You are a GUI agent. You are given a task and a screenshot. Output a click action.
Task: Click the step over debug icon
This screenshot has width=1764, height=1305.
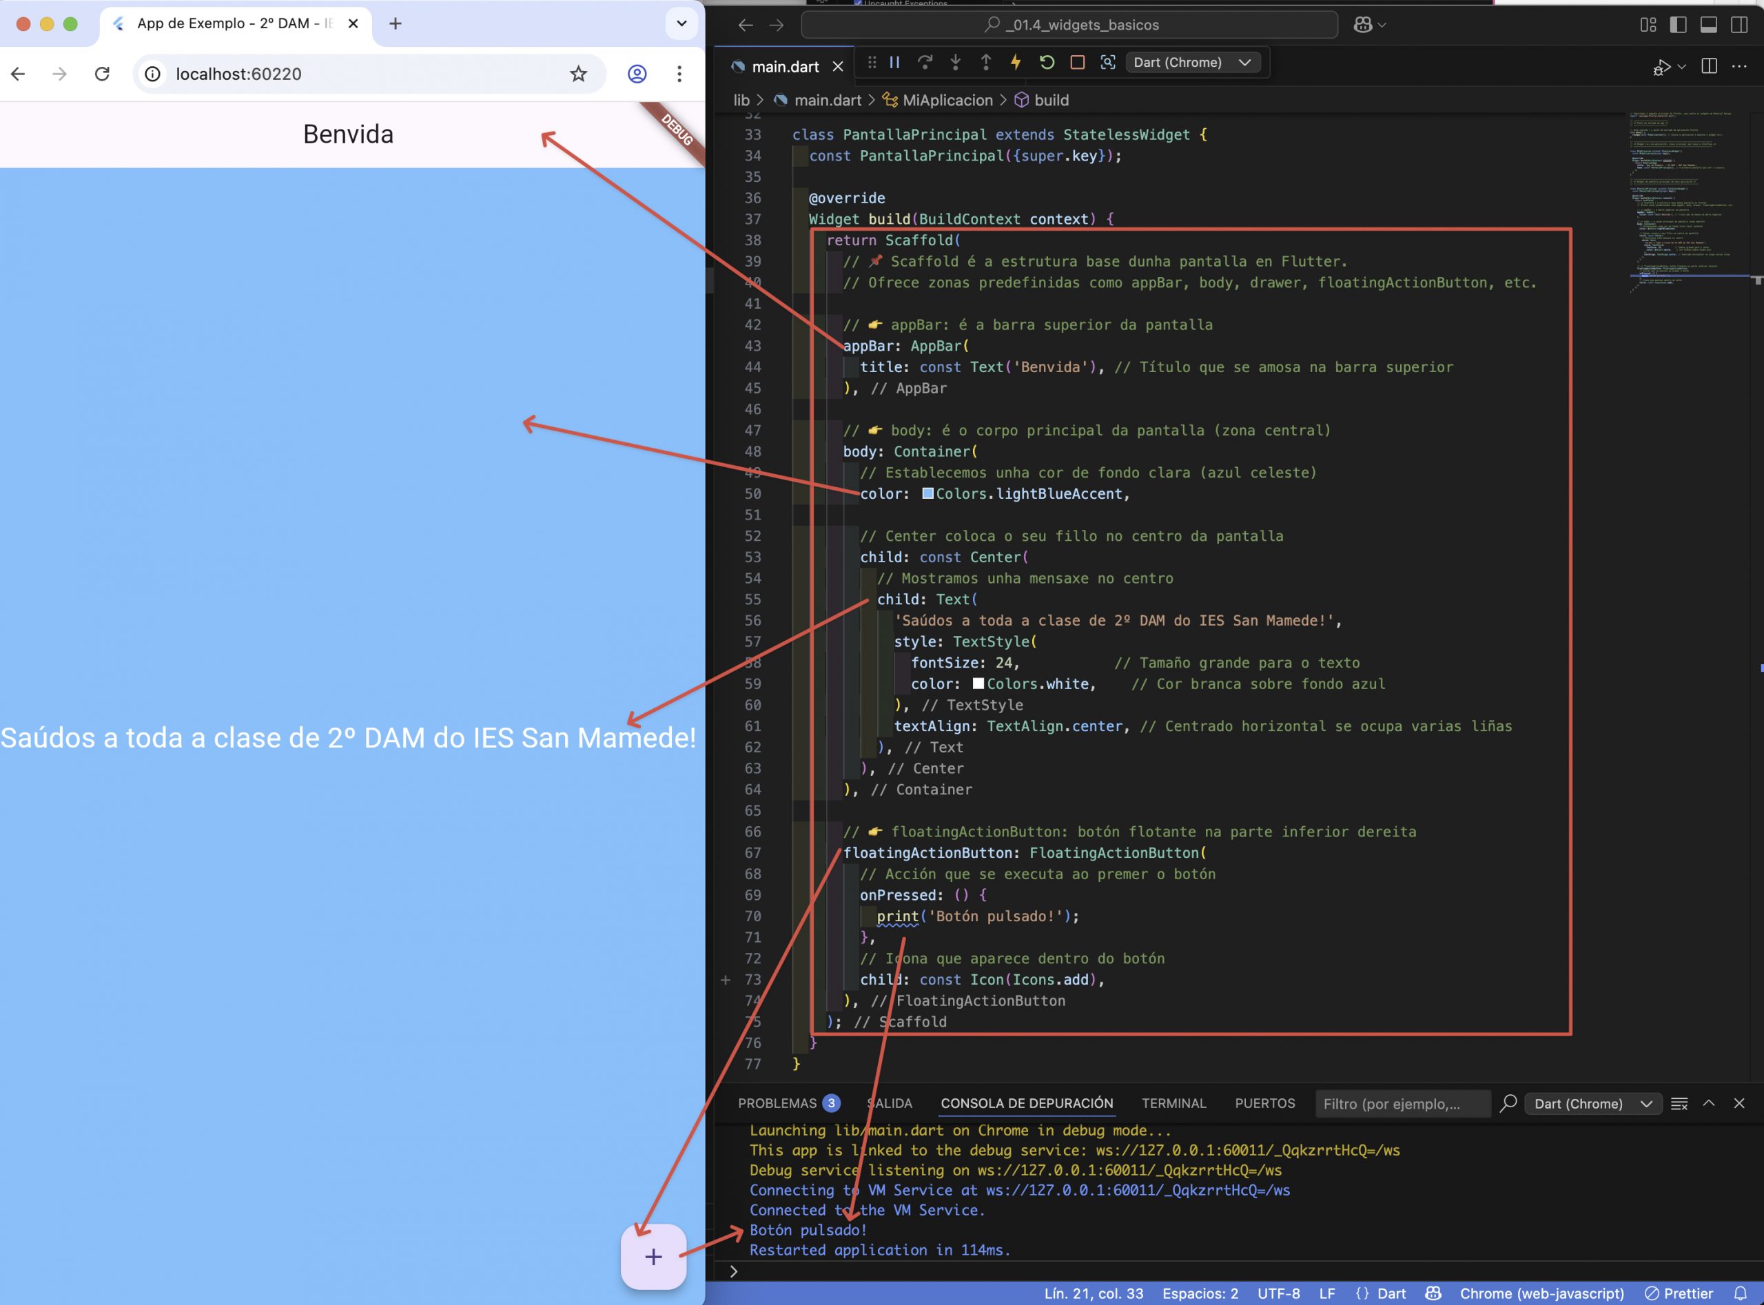pyautogui.click(x=925, y=63)
